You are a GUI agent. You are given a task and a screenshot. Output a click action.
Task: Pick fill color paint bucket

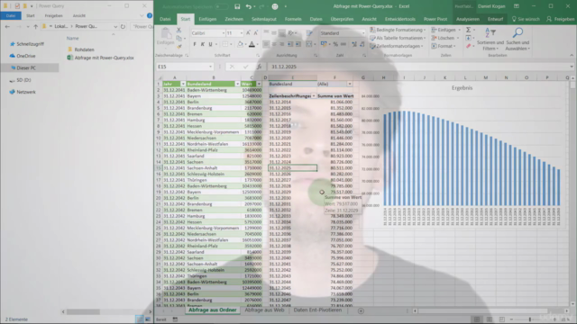click(240, 44)
